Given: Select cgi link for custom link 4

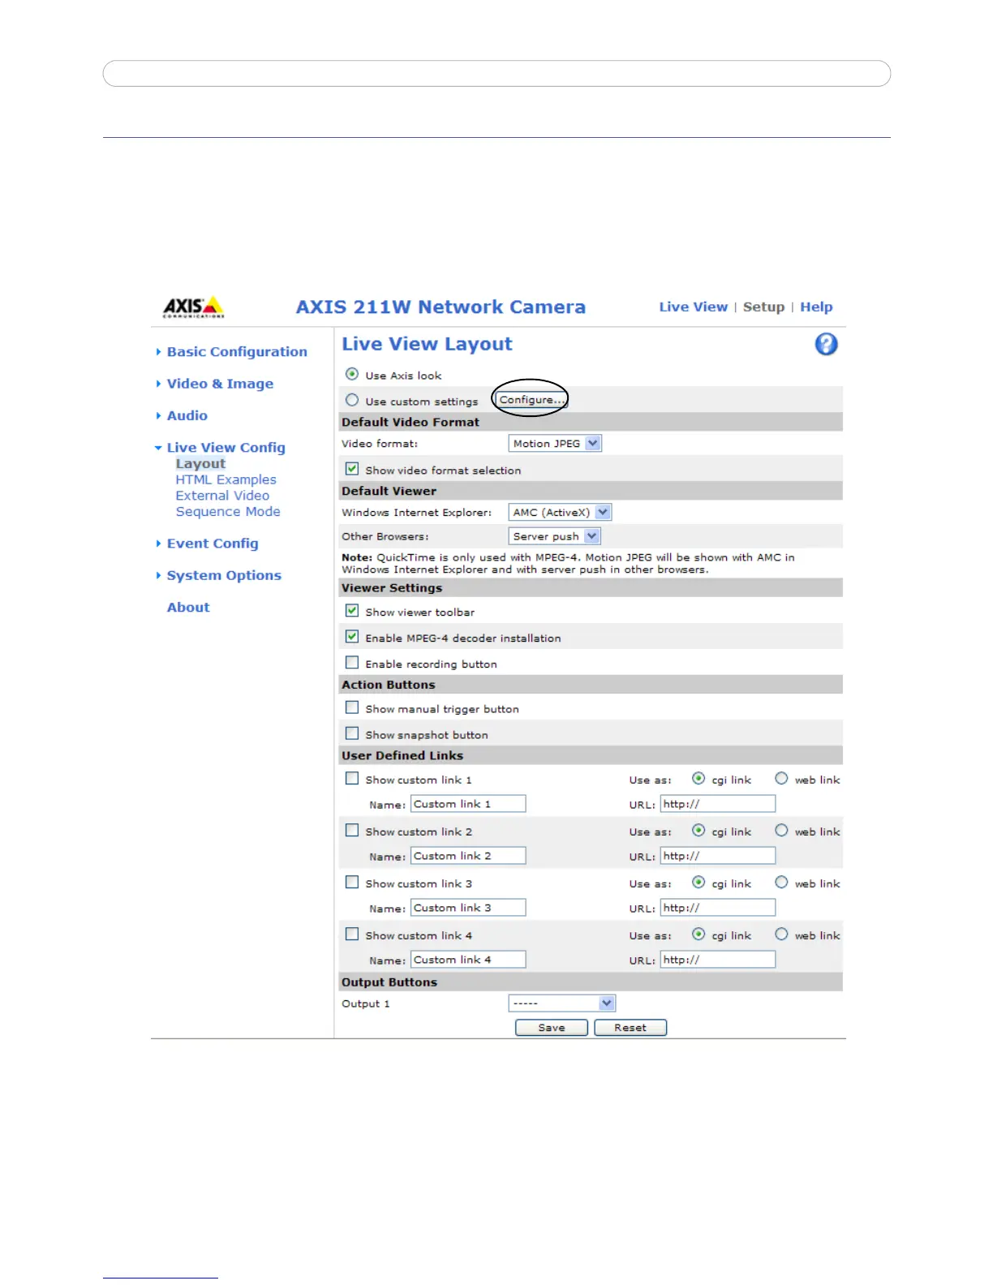Looking at the screenshot, I should tap(699, 934).
